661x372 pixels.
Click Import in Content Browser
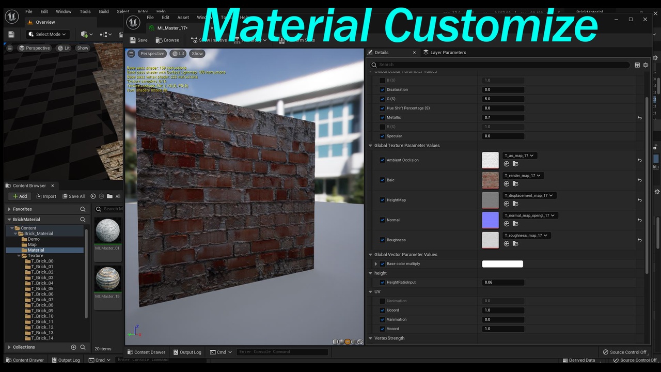point(46,196)
